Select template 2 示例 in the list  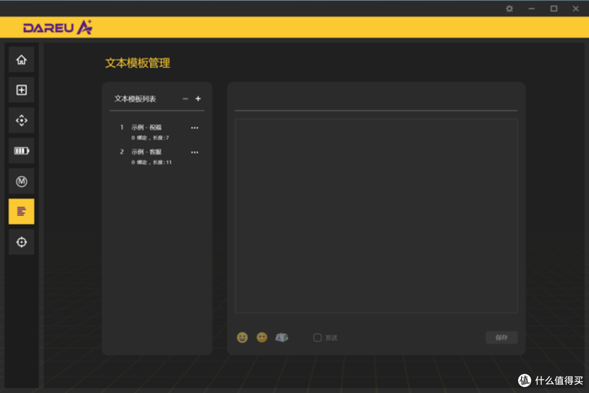point(157,156)
